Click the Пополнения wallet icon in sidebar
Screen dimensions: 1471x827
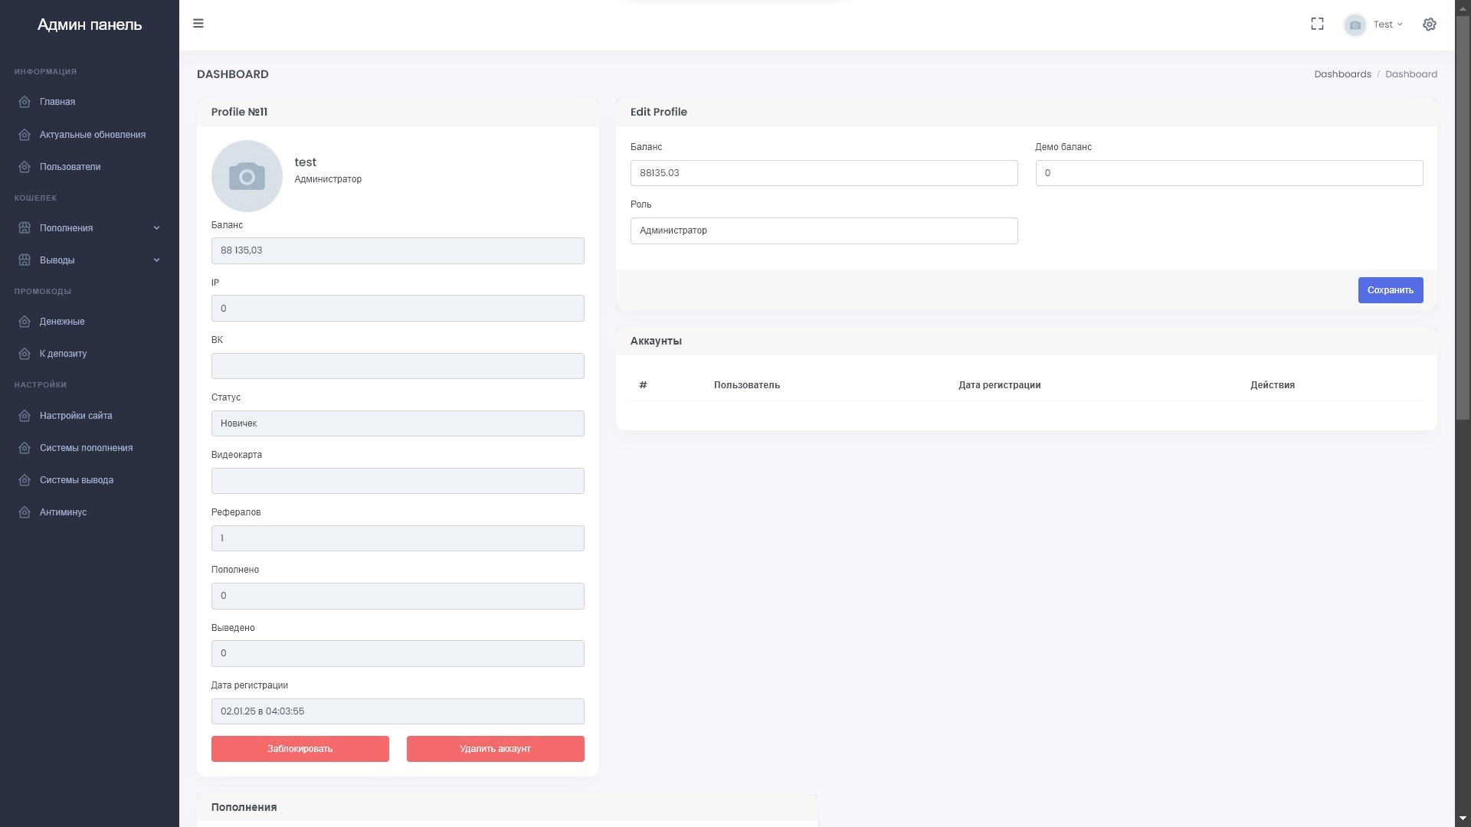pyautogui.click(x=25, y=228)
